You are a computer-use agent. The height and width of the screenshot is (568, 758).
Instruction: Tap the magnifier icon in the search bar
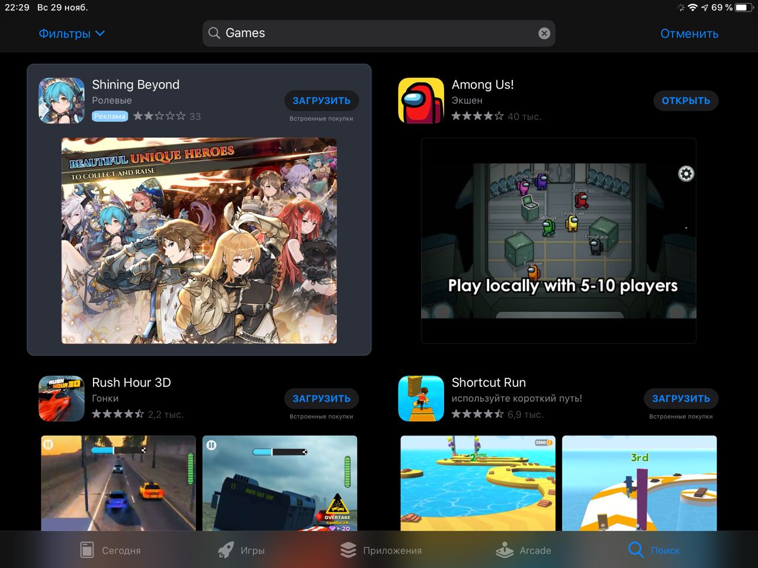tap(214, 33)
